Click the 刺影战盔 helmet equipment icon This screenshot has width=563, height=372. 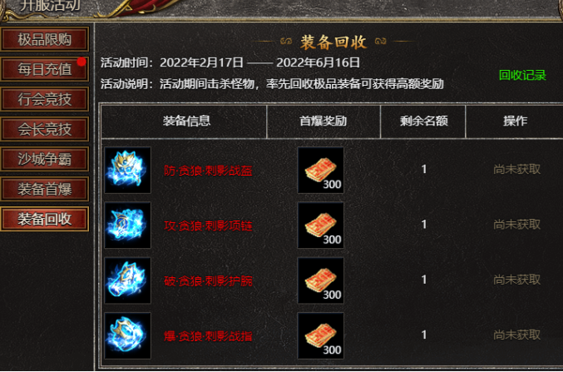127,170
